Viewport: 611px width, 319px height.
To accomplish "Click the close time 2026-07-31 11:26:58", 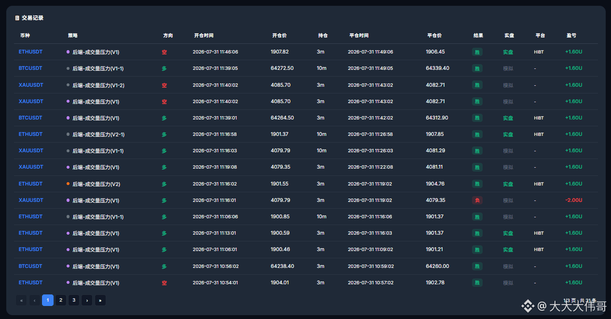I will coord(371,134).
